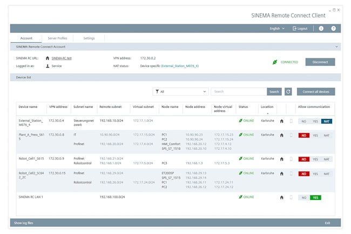The height and width of the screenshot is (234, 351).
Task: Click the Connect all devices button
Action: pyautogui.click(x=315, y=92)
